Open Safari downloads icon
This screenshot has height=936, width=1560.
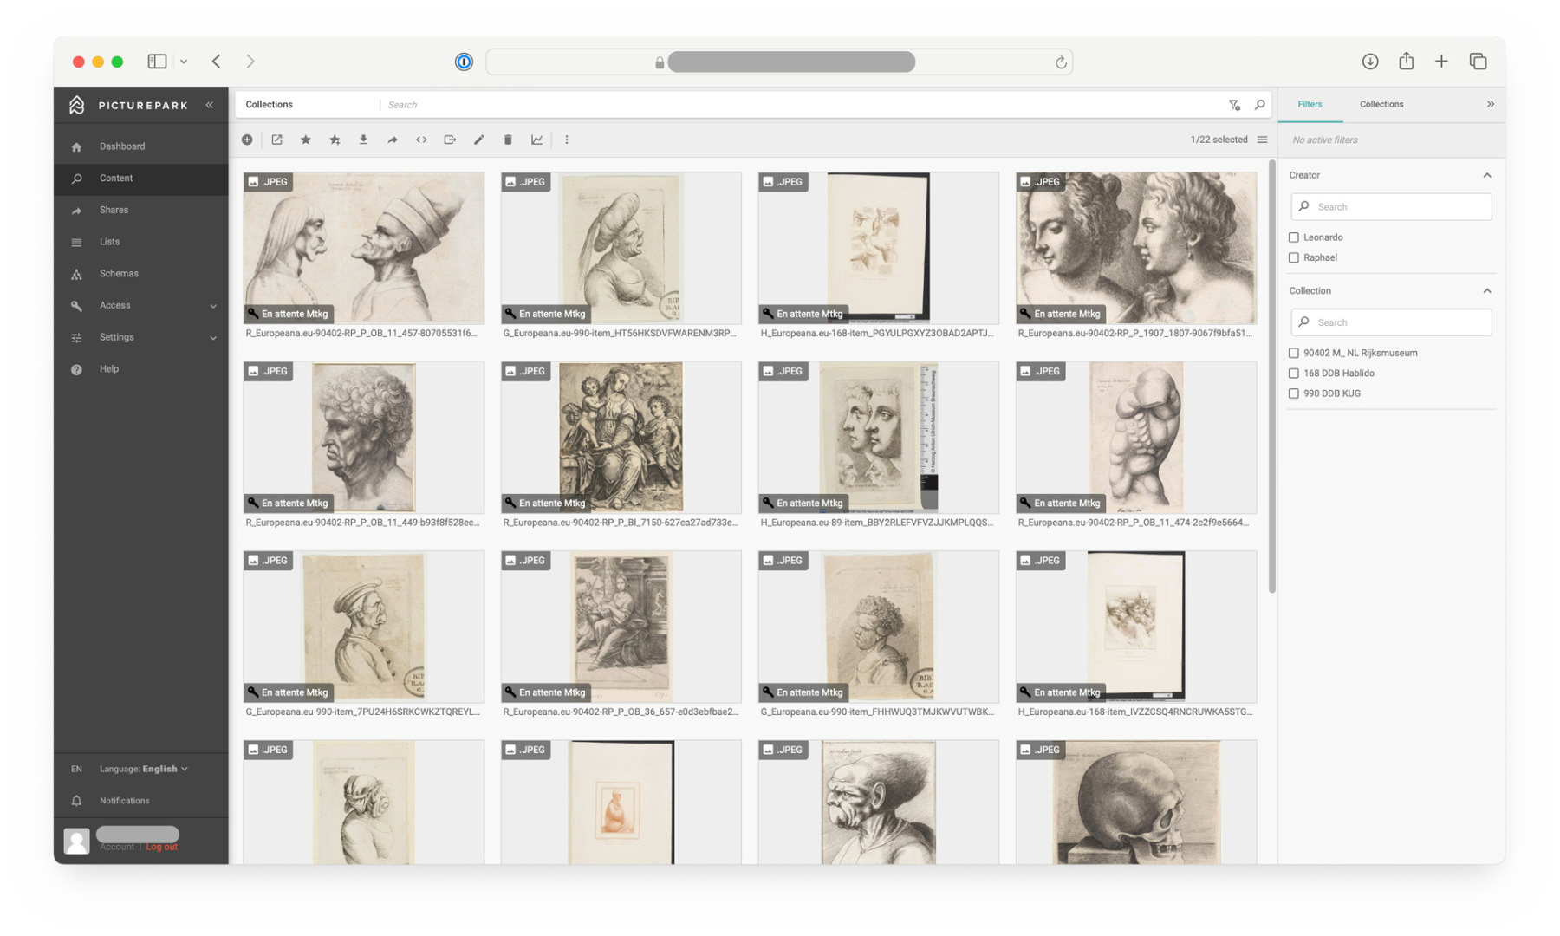pos(1370,61)
